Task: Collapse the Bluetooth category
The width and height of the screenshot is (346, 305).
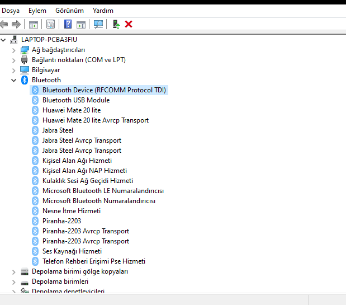Action: [x=13, y=80]
